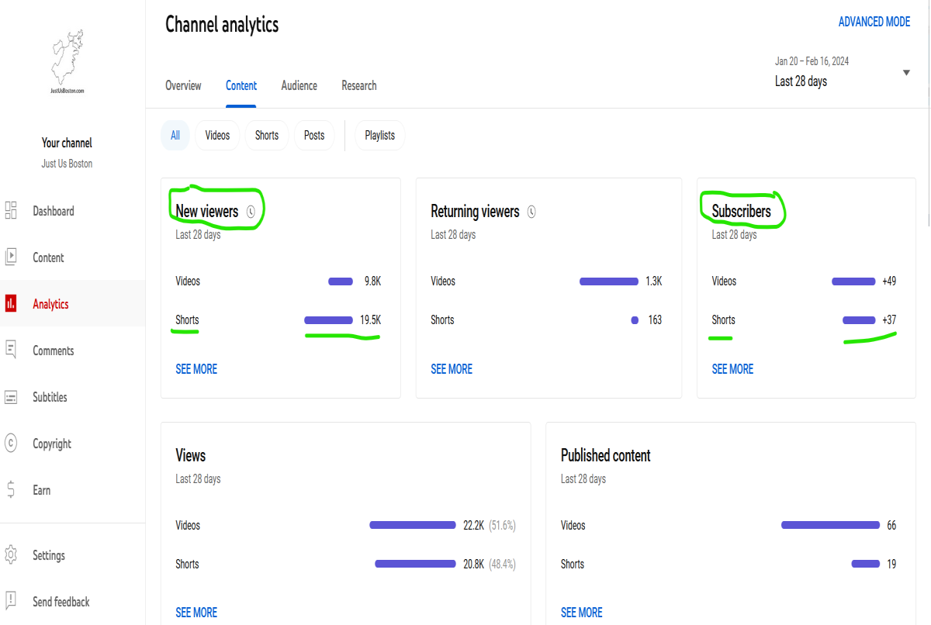This screenshot has height=625, width=931.
Task: Click the Subscribers card heading
Action: point(742,211)
